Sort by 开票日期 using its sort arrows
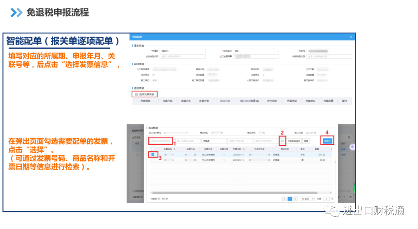Screen dimensions: 418x229 (244, 149)
